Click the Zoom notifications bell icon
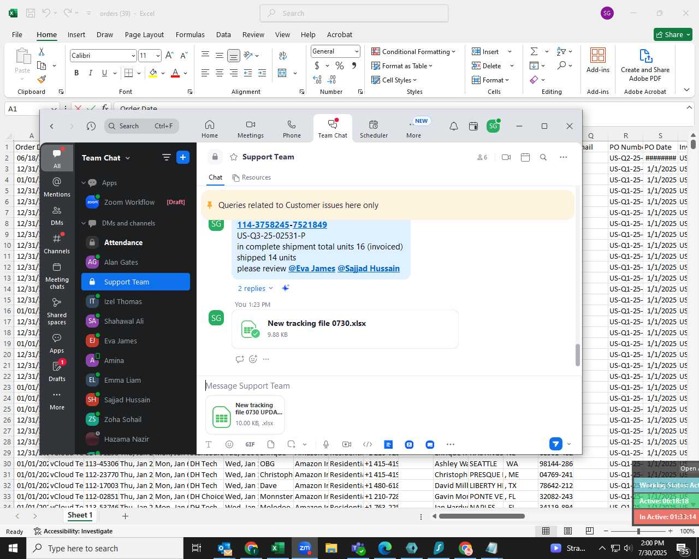 (x=454, y=126)
